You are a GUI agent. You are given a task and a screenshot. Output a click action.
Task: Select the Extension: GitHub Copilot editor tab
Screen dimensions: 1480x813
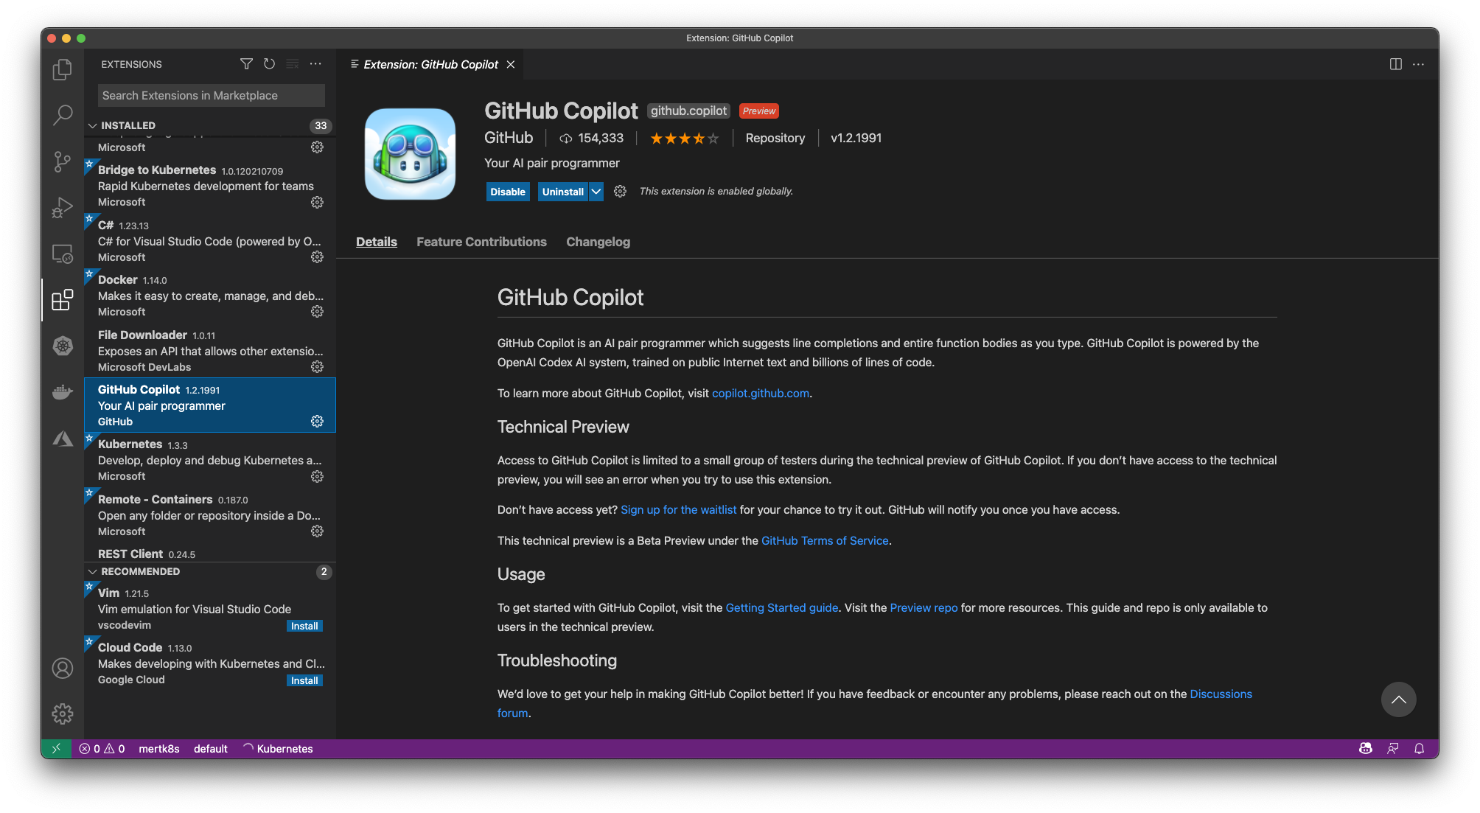[x=430, y=64]
